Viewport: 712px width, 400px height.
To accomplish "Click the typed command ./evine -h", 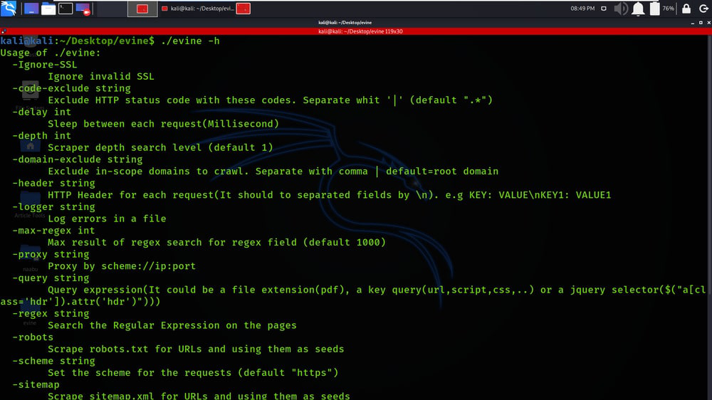I will click(x=190, y=41).
